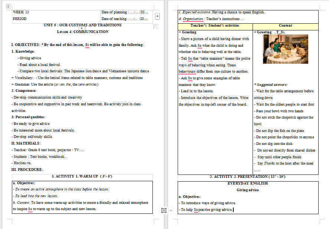329x229 pixels.
Task: Click the text wrapping icon in the floating toolbar
Action: click(x=164, y=210)
